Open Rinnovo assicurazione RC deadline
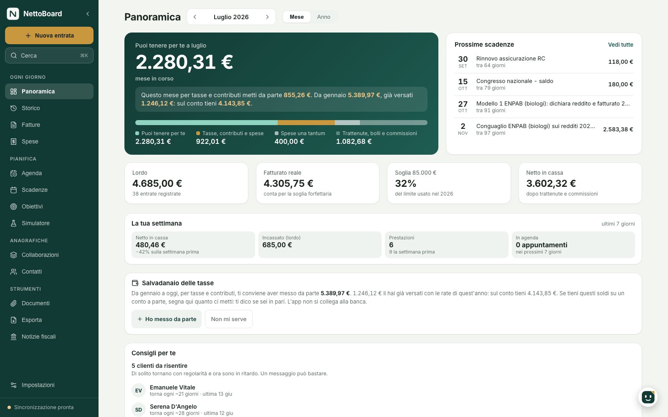The height and width of the screenshot is (417, 668). click(x=544, y=62)
